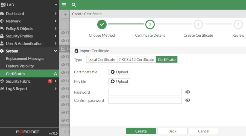This screenshot has height=136, width=246.
Task: Click the plus icon on Certificate file Upload
Action: [x=113, y=72]
